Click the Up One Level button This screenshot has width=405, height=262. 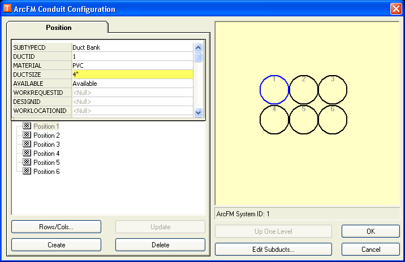click(x=273, y=232)
